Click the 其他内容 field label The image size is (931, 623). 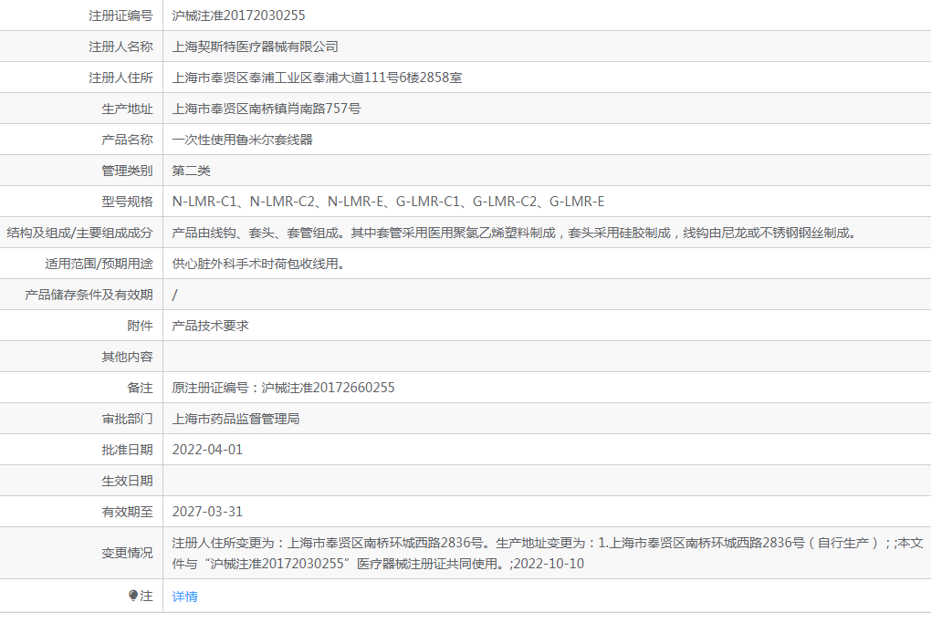tap(127, 357)
